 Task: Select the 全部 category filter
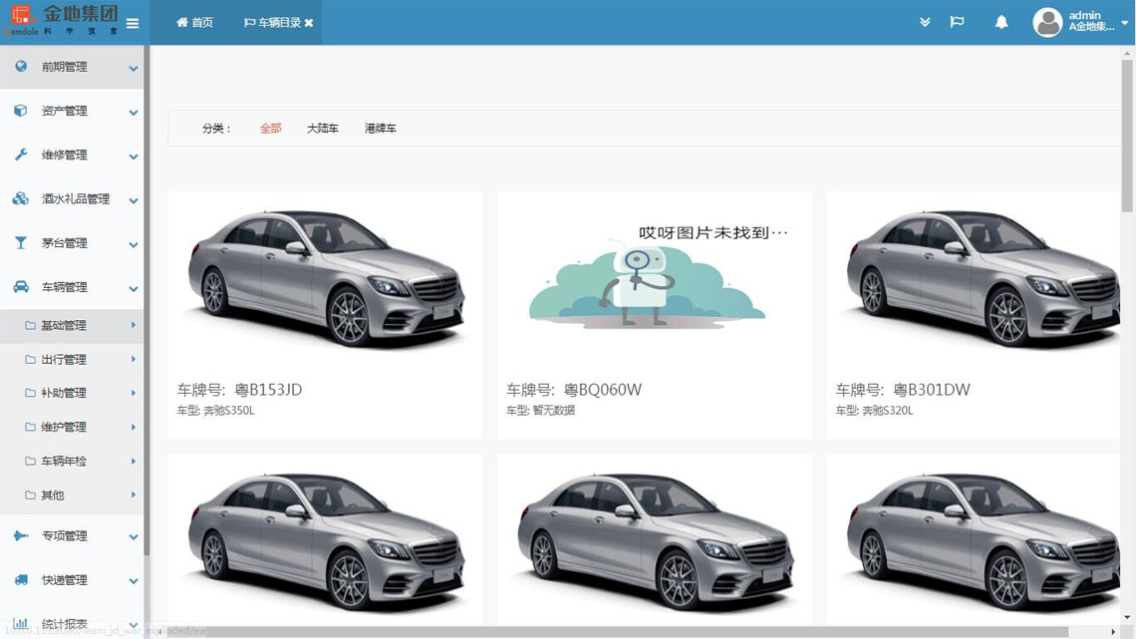[270, 129]
